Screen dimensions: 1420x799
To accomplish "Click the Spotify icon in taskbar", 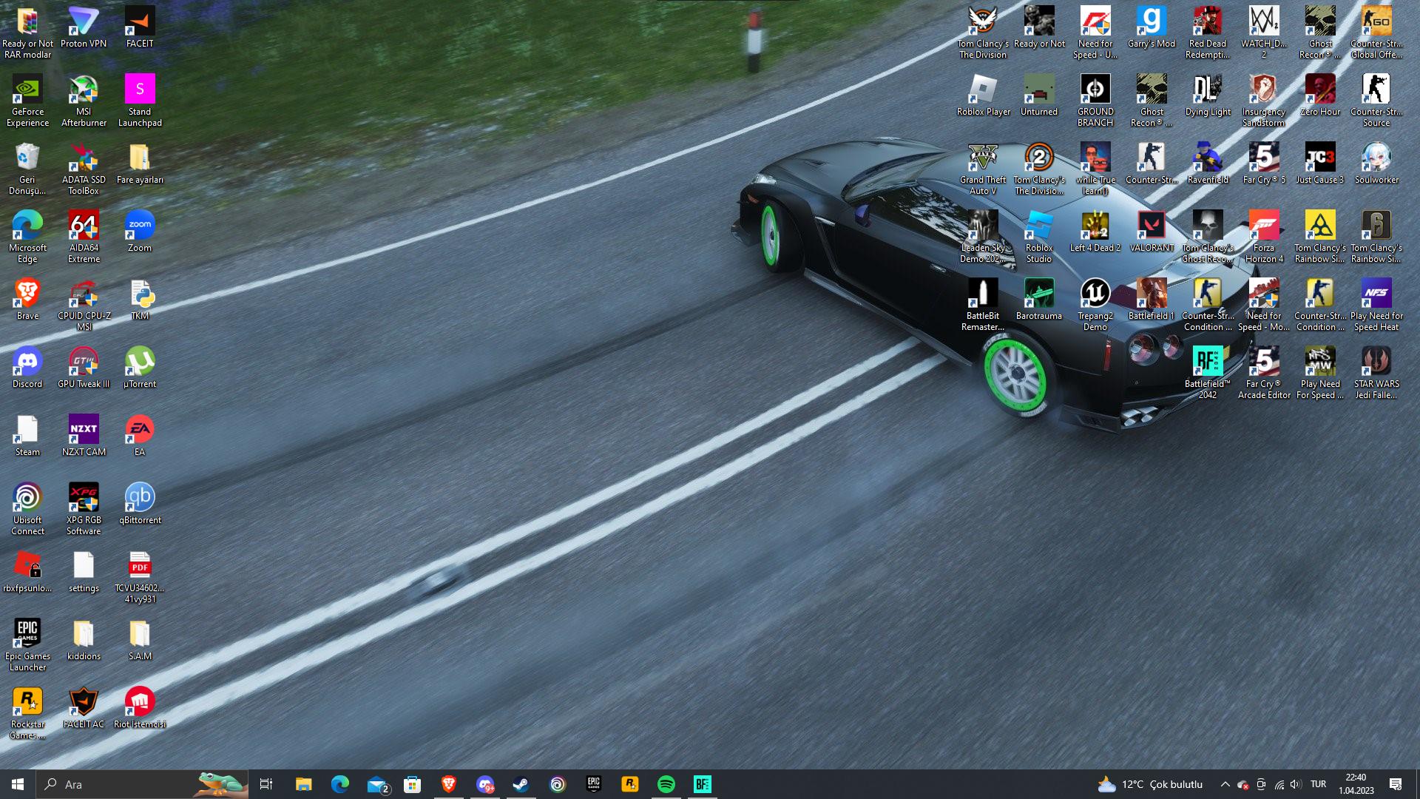I will coord(666,784).
